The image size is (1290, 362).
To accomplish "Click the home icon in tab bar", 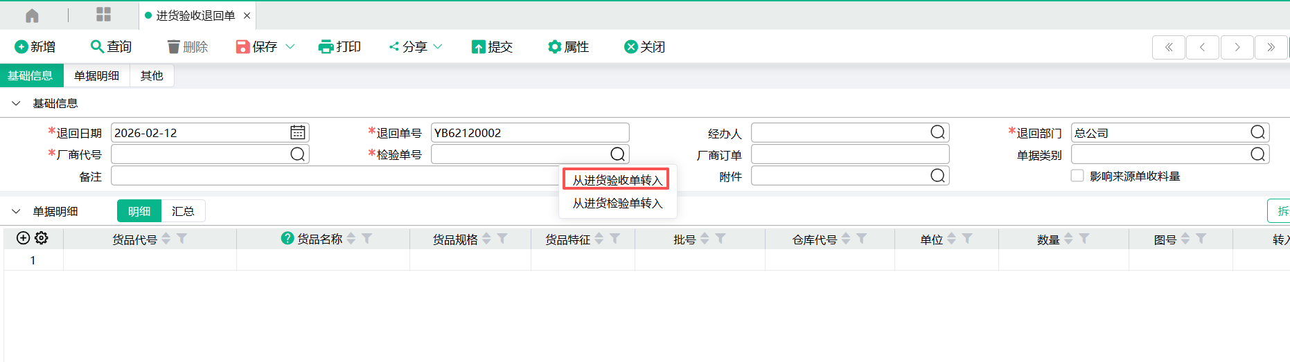I will pos(32,15).
